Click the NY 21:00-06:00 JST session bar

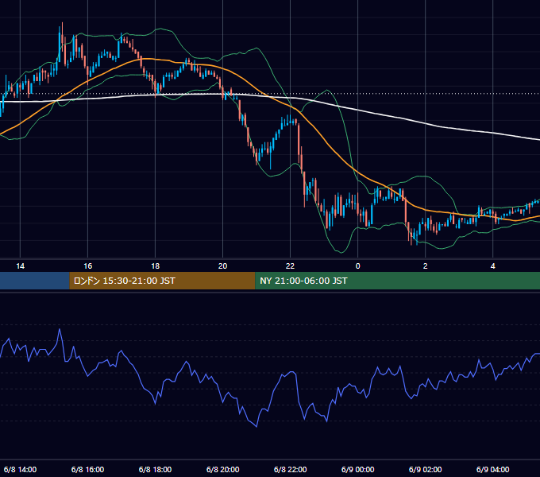(x=397, y=281)
